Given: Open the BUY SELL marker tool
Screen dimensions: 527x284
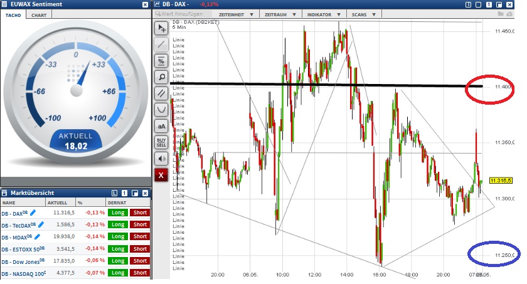Looking at the screenshot, I should coord(161,142).
